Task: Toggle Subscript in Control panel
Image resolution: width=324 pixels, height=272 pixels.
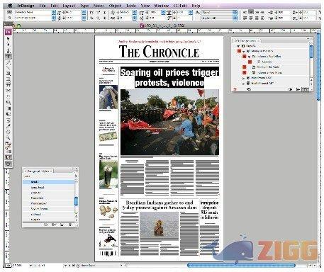Action: pyautogui.click(x=98, y=18)
